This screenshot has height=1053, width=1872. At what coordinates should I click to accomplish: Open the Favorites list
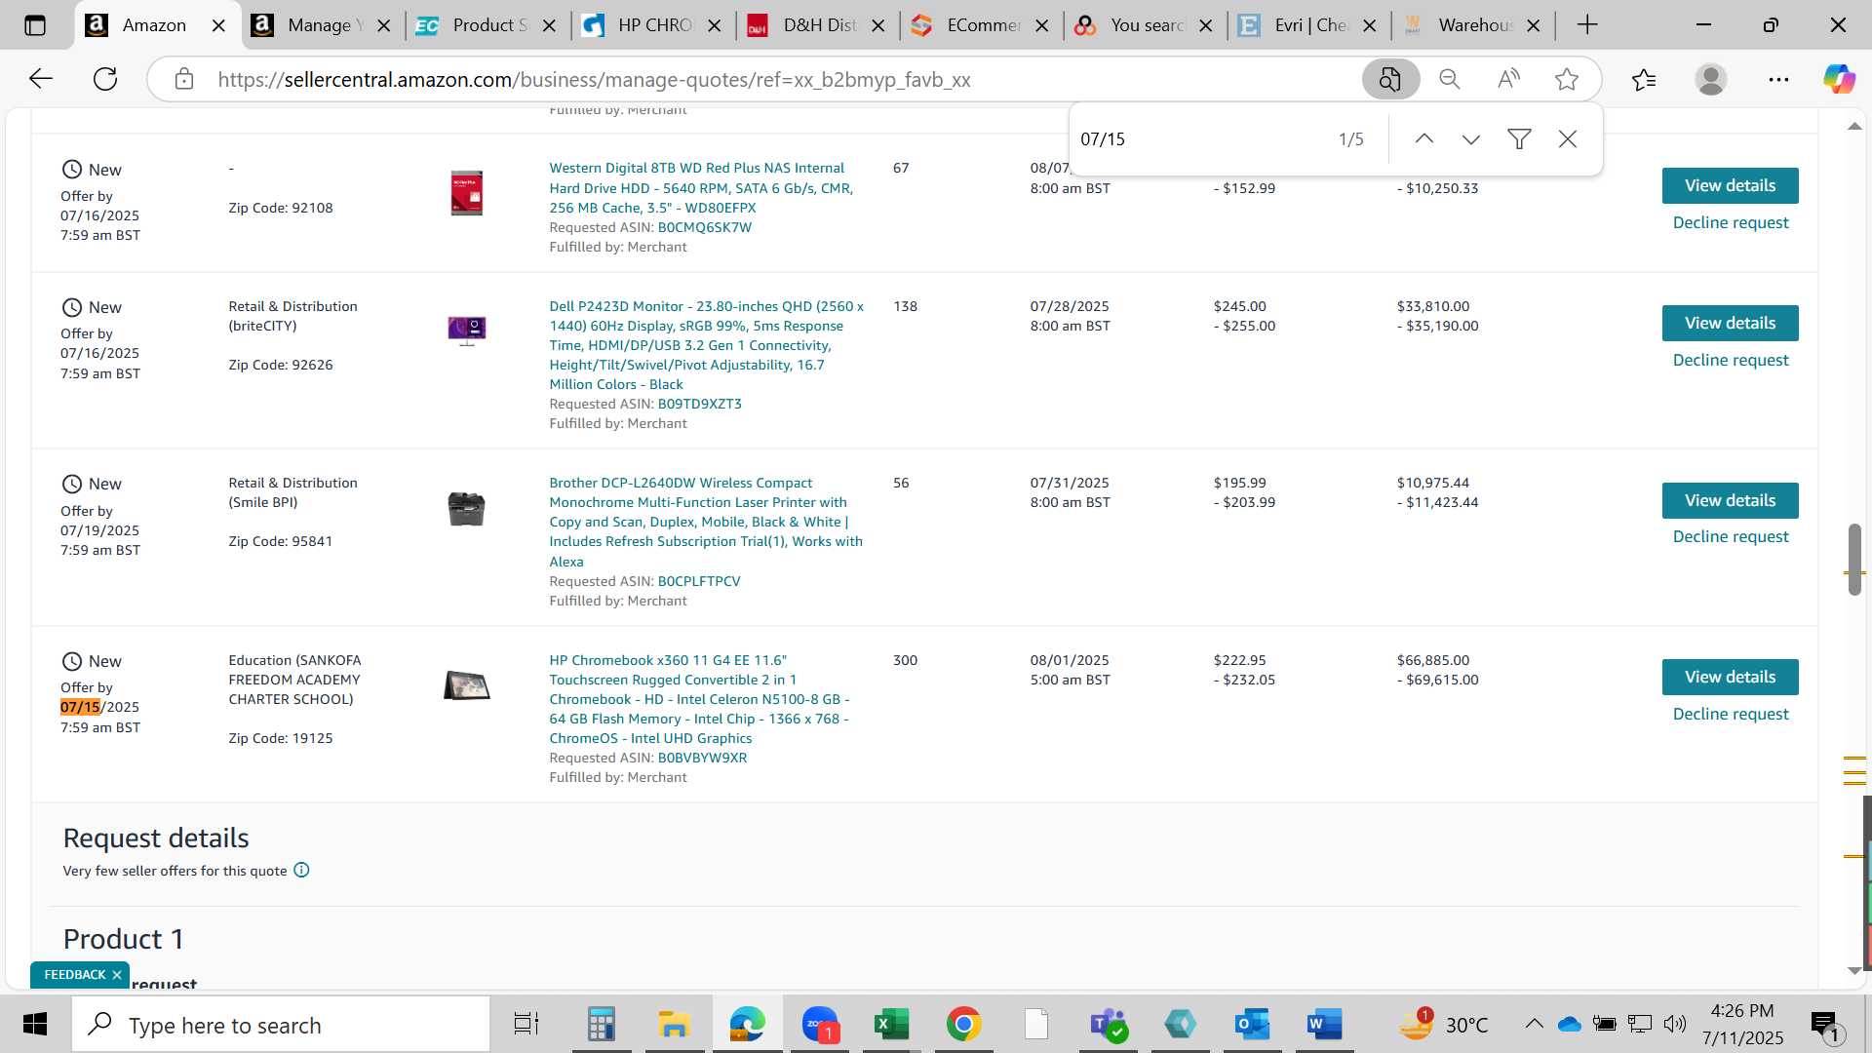pos(1644,79)
